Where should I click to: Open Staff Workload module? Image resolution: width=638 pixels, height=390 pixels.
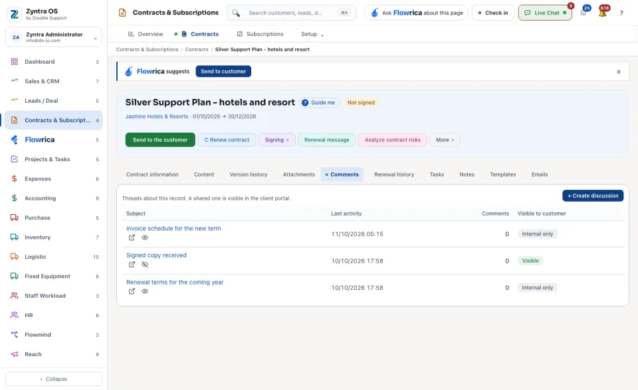[x=53, y=296]
